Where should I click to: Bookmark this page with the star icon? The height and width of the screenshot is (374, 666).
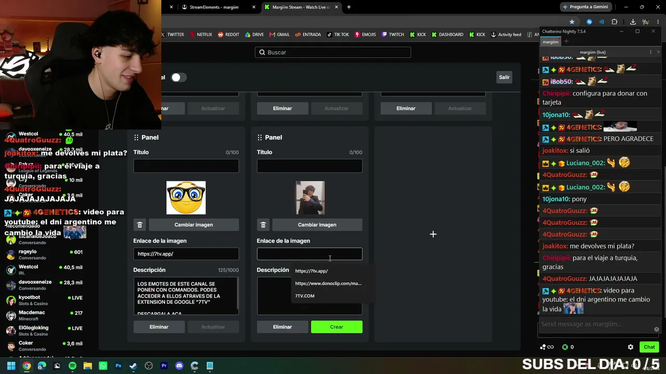click(572, 22)
